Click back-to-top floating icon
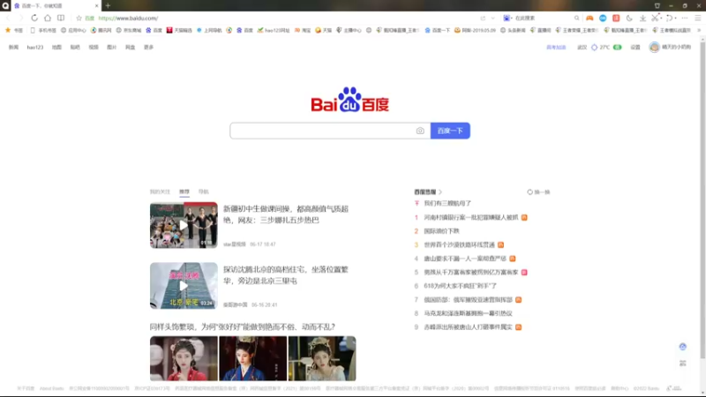Image resolution: width=706 pixels, height=397 pixels. 682,347
